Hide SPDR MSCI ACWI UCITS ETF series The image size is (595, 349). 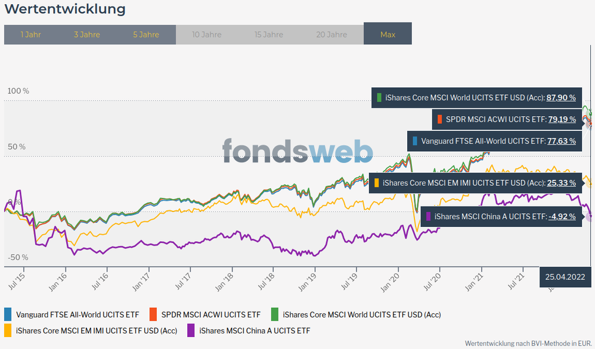(x=211, y=314)
